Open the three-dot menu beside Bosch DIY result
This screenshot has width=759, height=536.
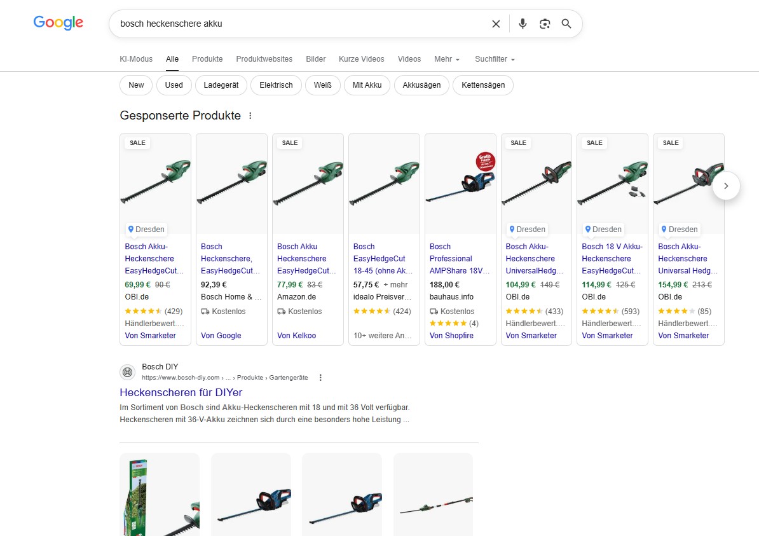pos(320,378)
